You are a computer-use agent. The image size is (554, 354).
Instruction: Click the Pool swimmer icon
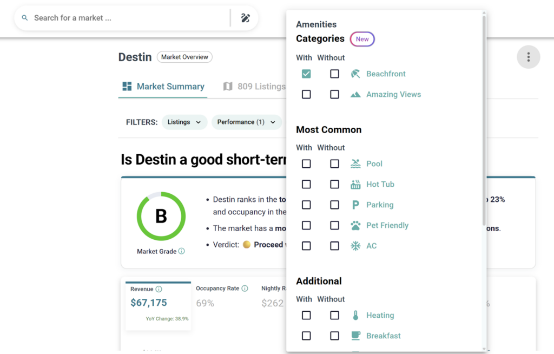pos(355,164)
